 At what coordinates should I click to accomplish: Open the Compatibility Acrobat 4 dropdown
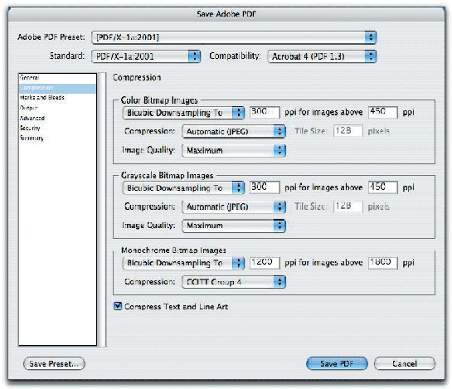[322, 56]
